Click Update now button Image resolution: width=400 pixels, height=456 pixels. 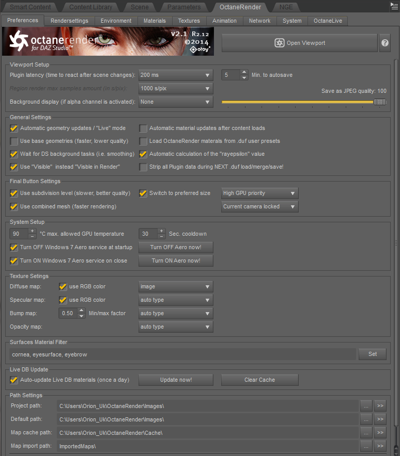pos(176,380)
